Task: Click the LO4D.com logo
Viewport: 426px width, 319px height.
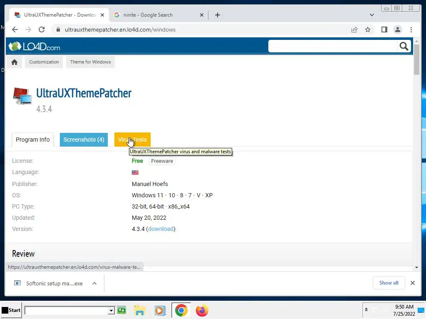Action: (34, 47)
